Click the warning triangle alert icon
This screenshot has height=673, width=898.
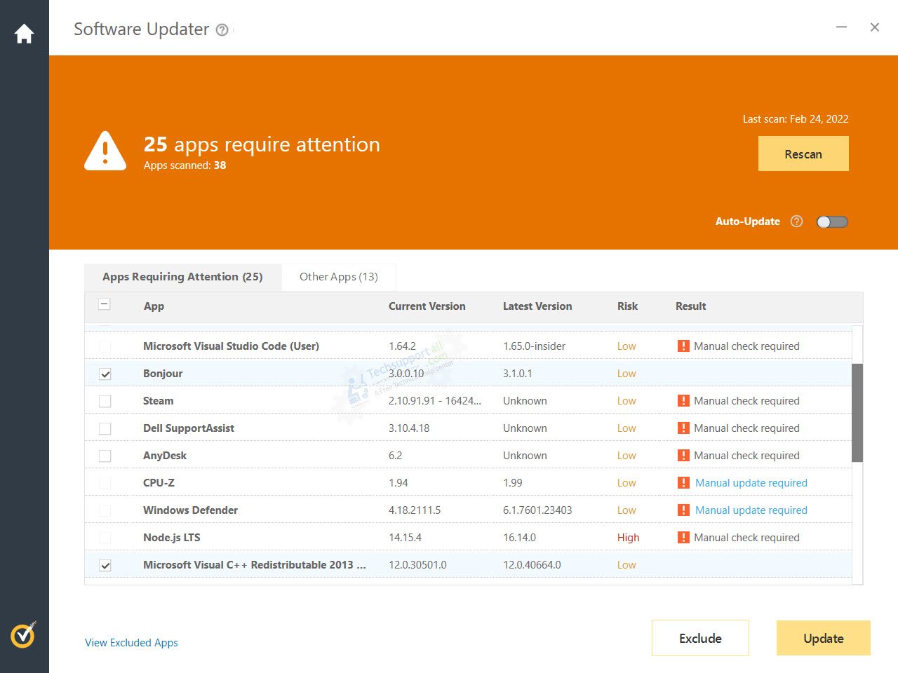pos(105,151)
